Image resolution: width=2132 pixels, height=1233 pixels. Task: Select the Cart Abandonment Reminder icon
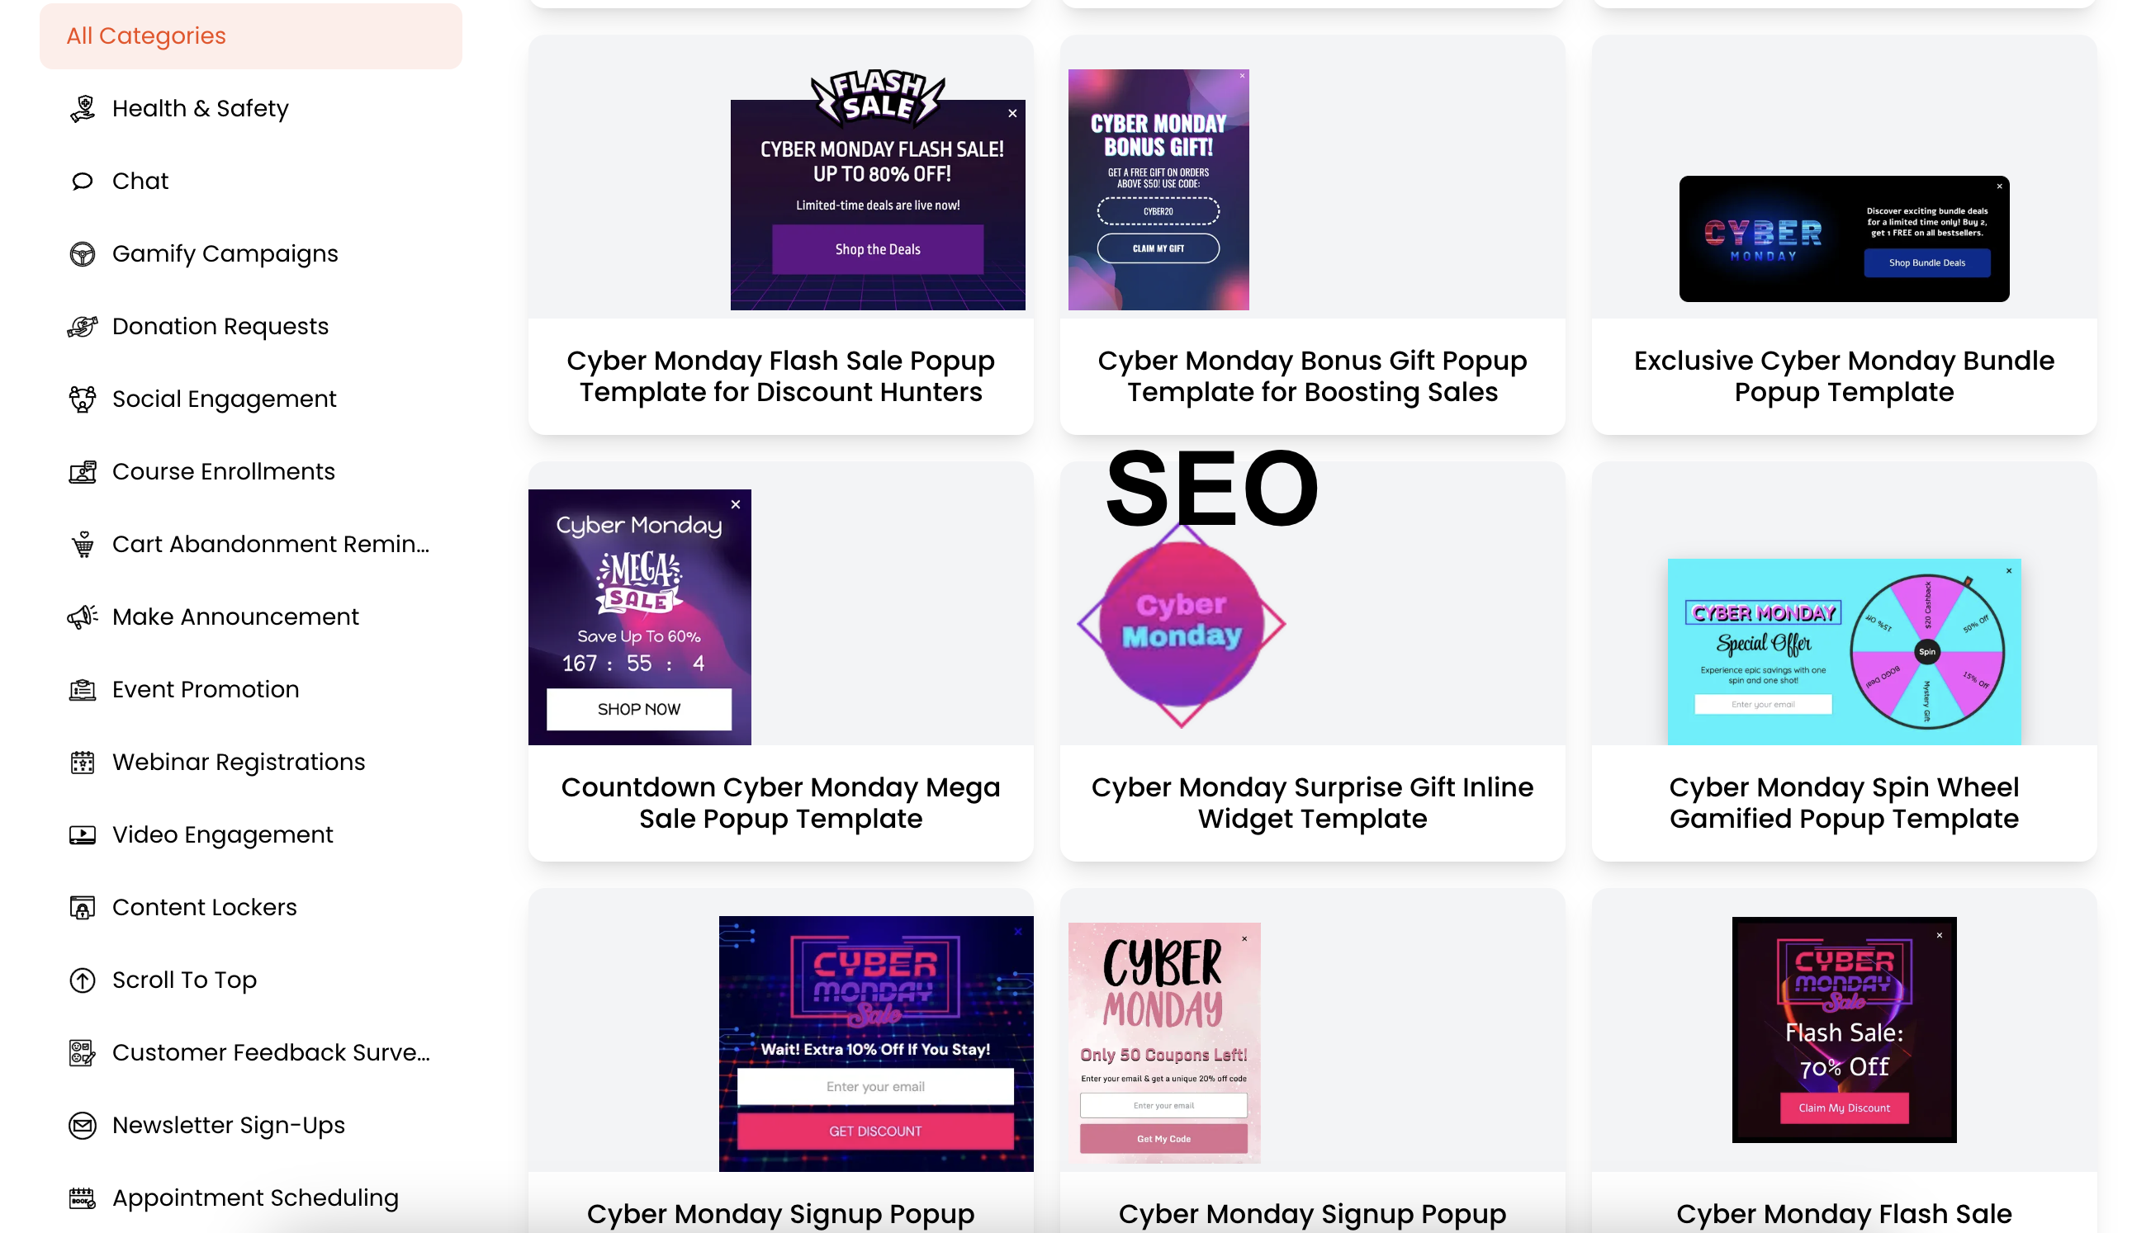click(x=83, y=545)
